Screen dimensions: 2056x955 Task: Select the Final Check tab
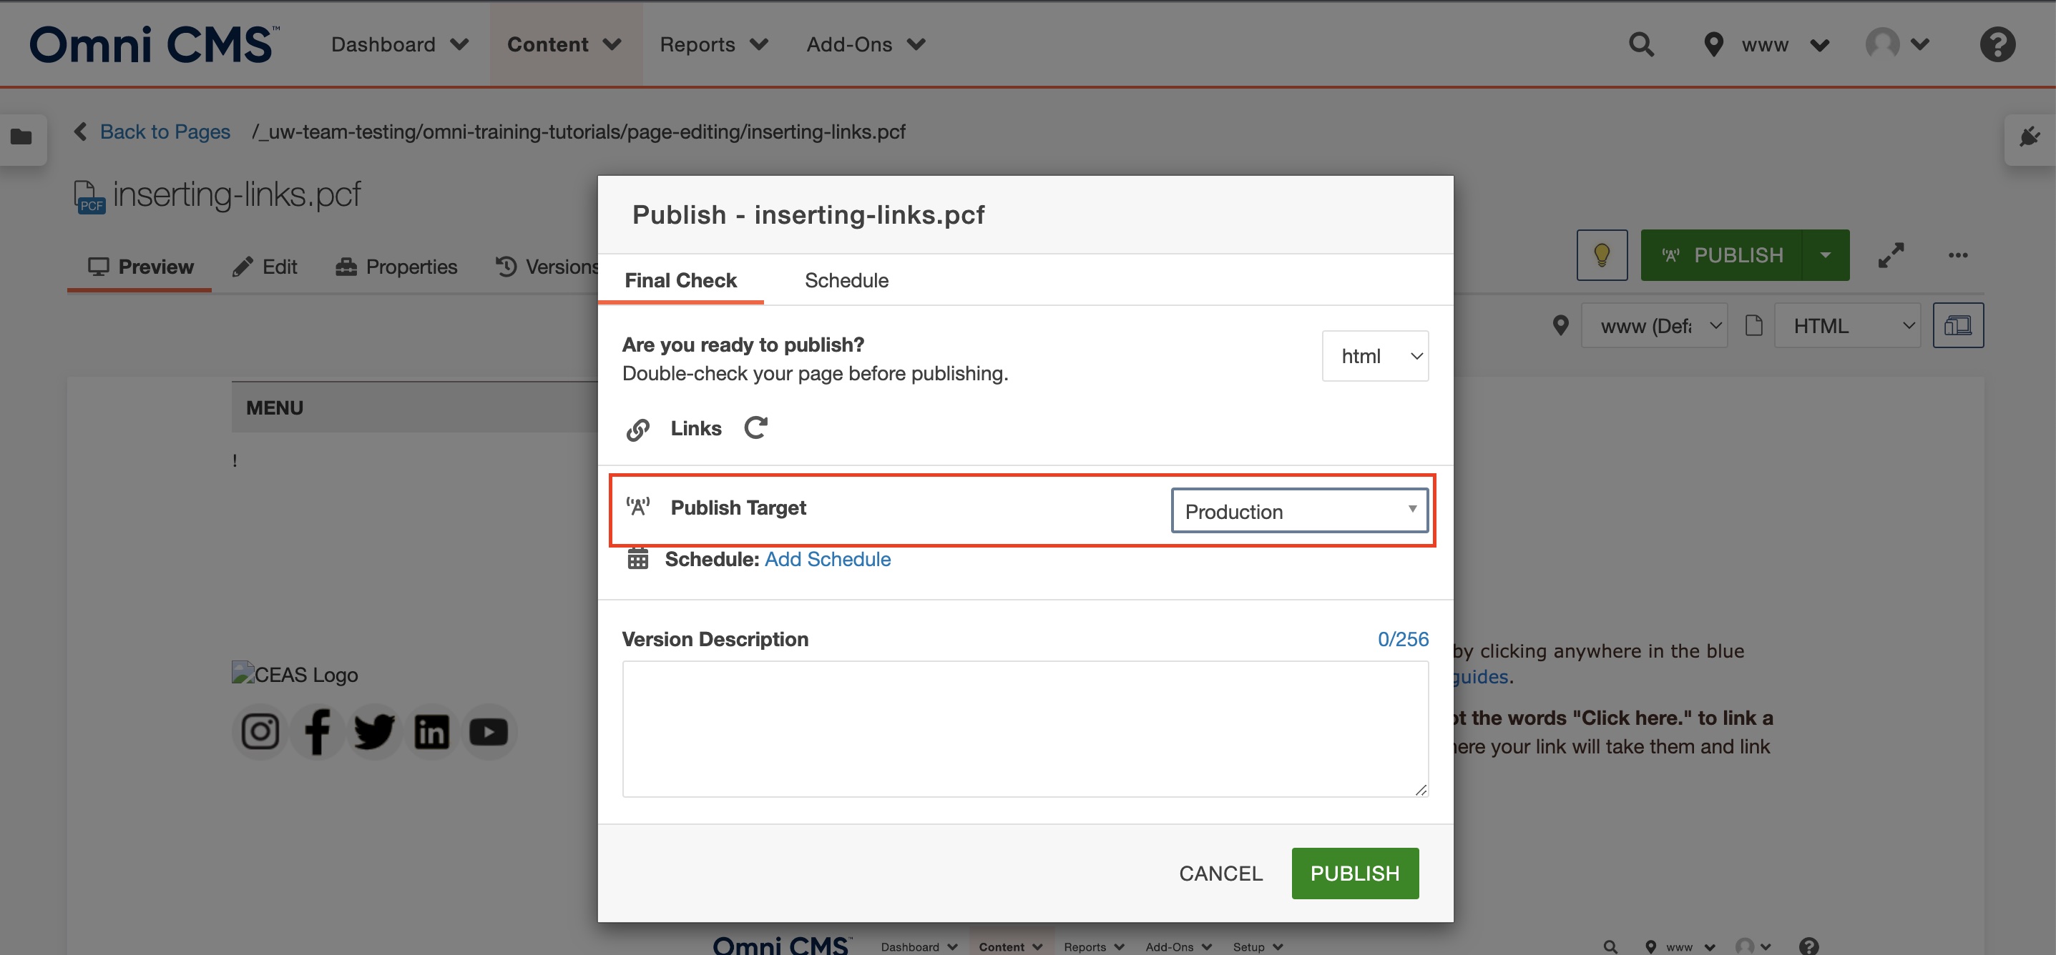[679, 279]
